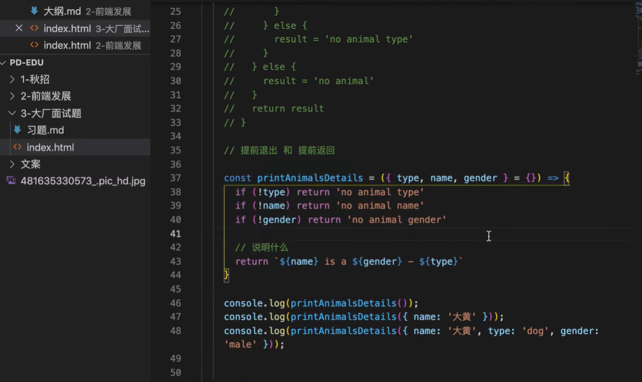The width and height of the screenshot is (642, 382).
Task: Click the markdown icon beside 大纲.md
Action: [x=34, y=10]
